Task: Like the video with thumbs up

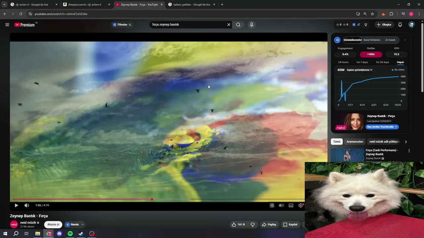Action: [x=238, y=224]
